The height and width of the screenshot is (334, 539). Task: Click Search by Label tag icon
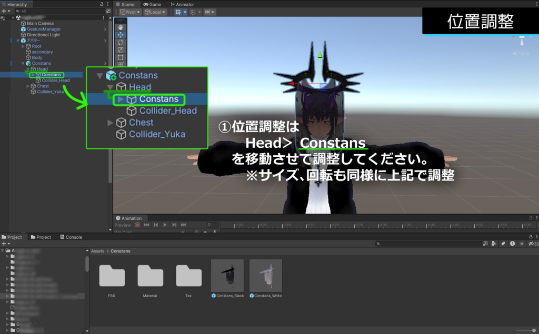[x=503, y=244]
